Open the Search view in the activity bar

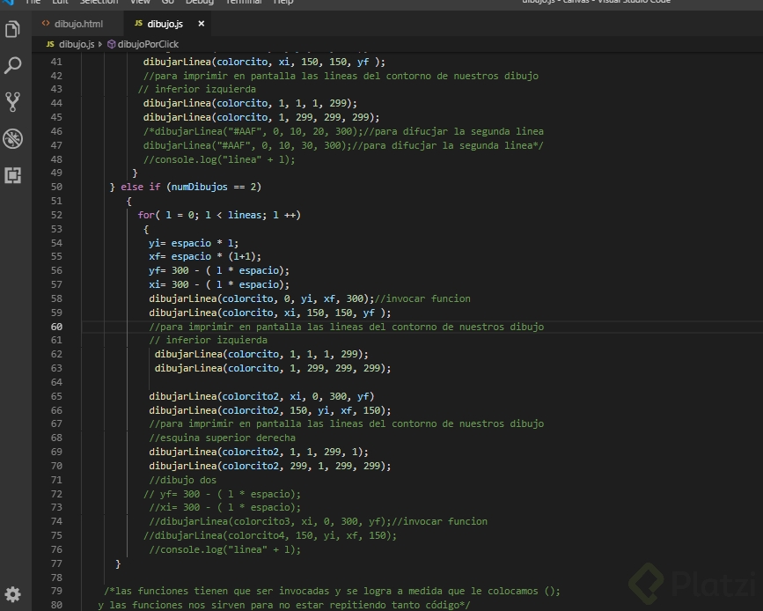coord(12,65)
